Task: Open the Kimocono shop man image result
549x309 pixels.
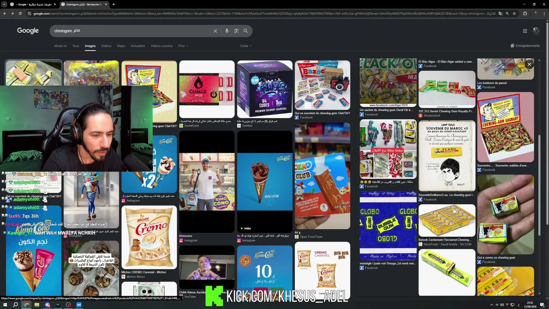Action: (207, 182)
